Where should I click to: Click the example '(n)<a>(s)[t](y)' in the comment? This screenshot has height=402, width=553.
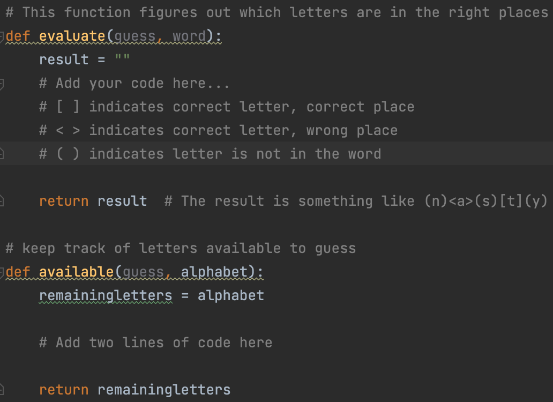point(485,201)
